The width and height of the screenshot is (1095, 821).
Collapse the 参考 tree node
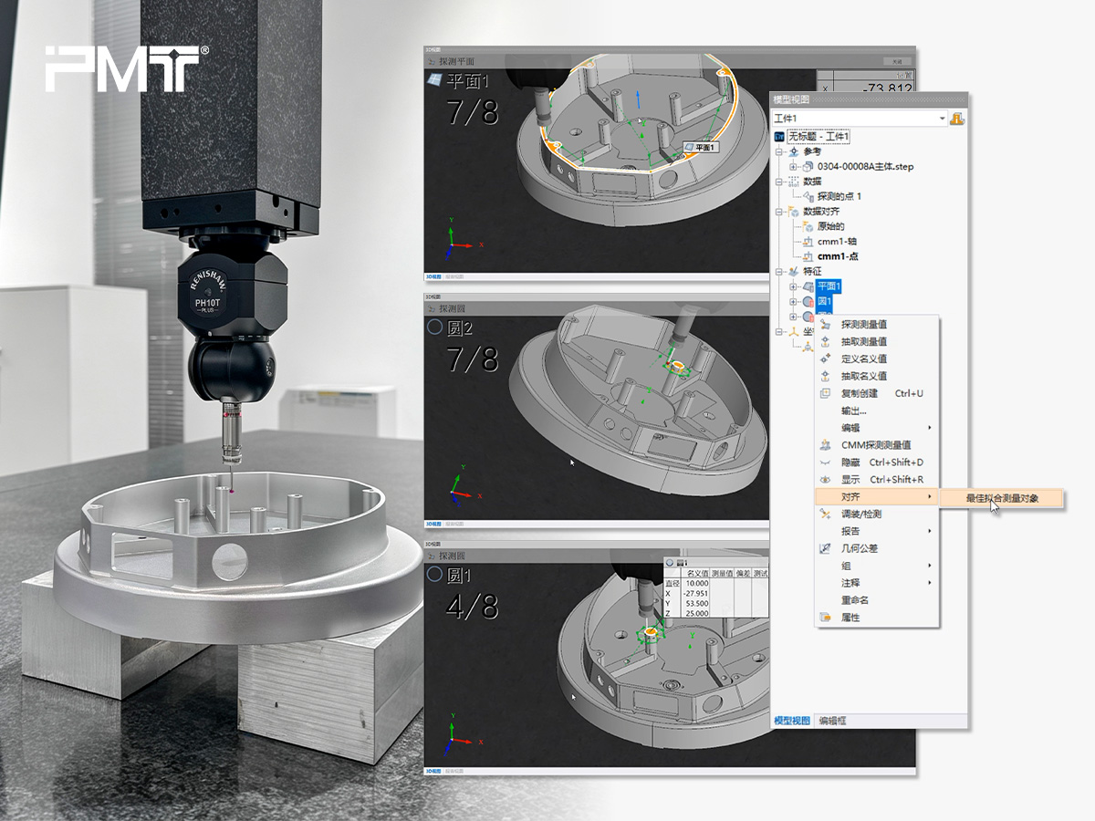click(780, 151)
